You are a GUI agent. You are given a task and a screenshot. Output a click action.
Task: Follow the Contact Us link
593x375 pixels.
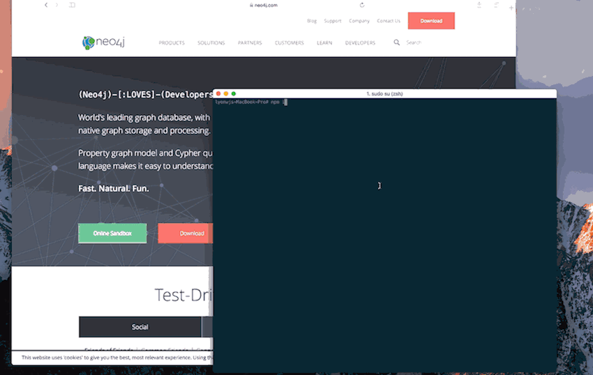point(389,21)
